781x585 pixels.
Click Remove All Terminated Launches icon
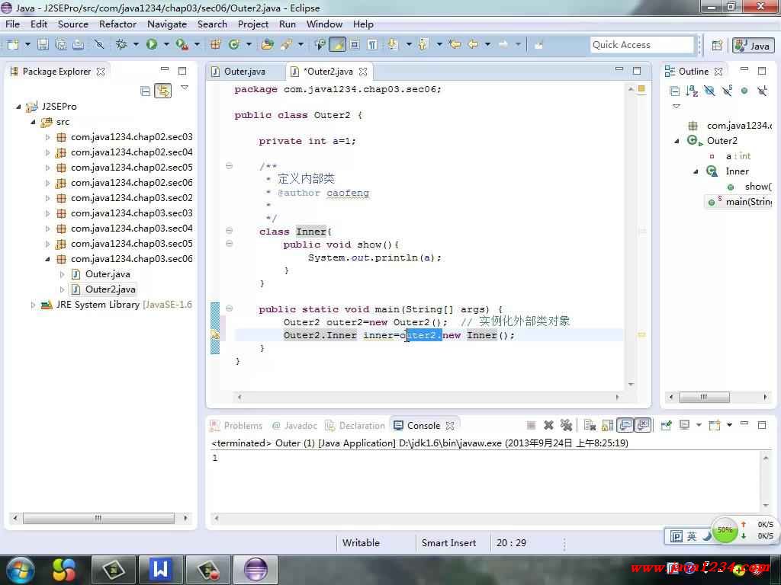(x=566, y=426)
